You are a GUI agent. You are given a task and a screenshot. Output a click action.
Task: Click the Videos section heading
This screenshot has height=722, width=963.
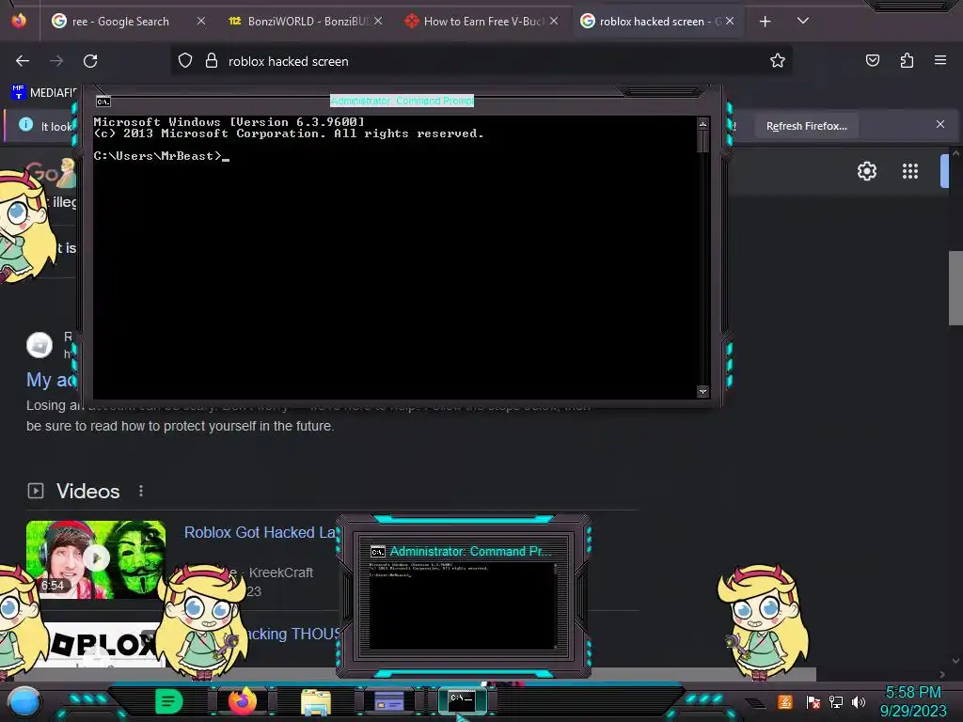tap(87, 491)
